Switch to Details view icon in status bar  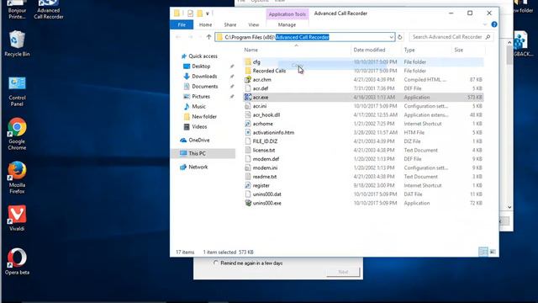483,252
